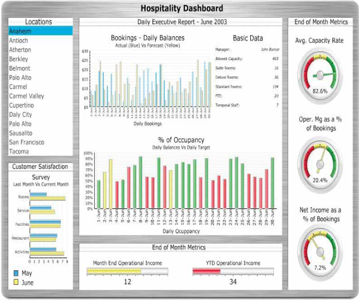This screenshot has height=300, width=359.
Task: Click Daly City location entry
Action: 20,114
